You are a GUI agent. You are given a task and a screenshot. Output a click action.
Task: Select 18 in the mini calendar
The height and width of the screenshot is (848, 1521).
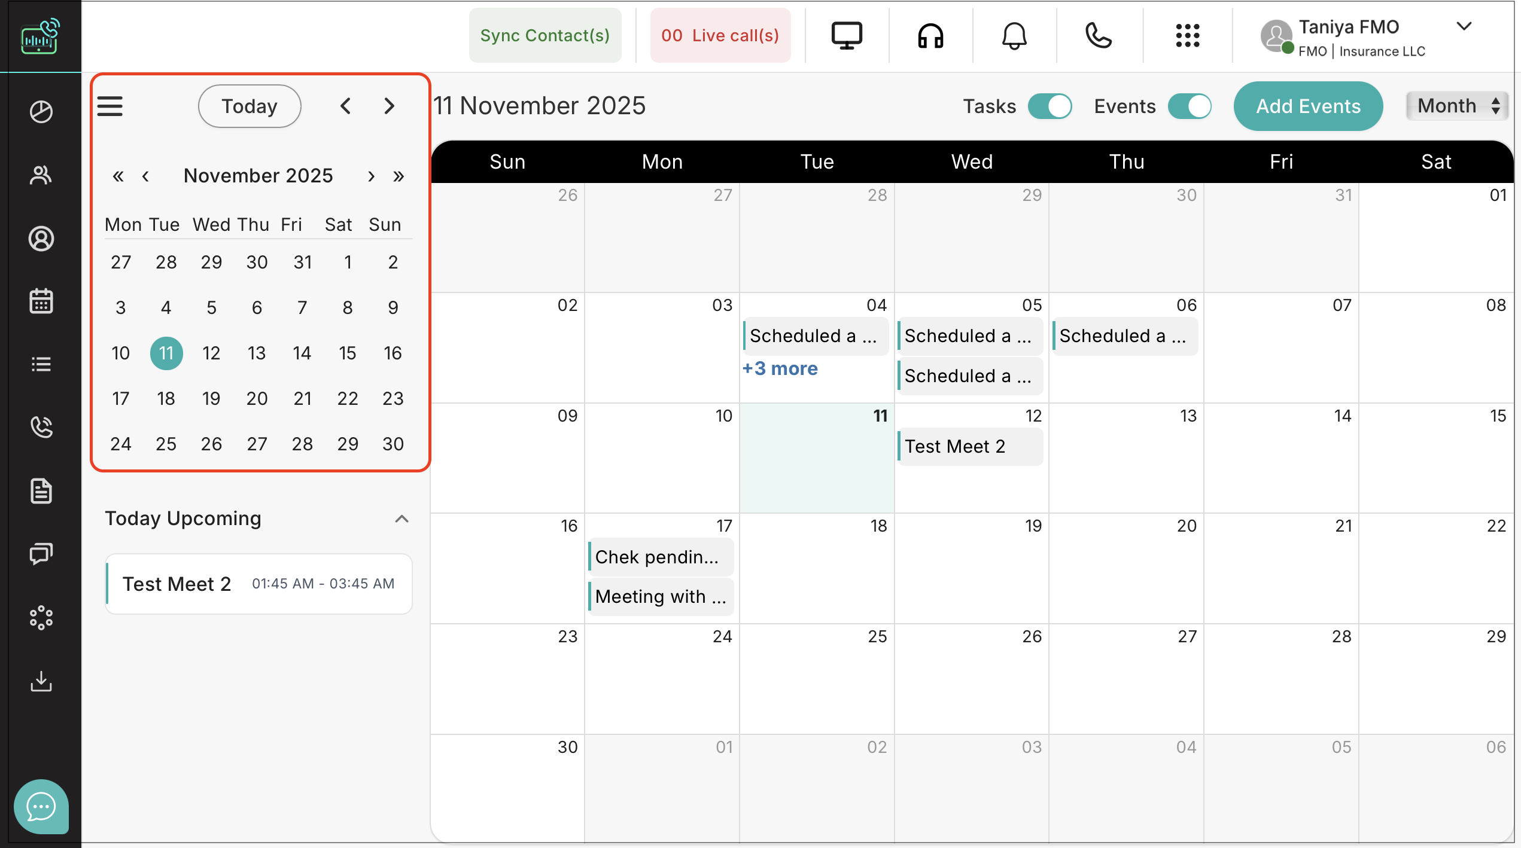coord(166,398)
